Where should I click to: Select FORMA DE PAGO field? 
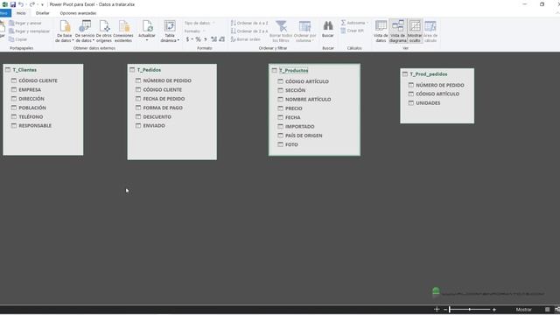coord(163,108)
